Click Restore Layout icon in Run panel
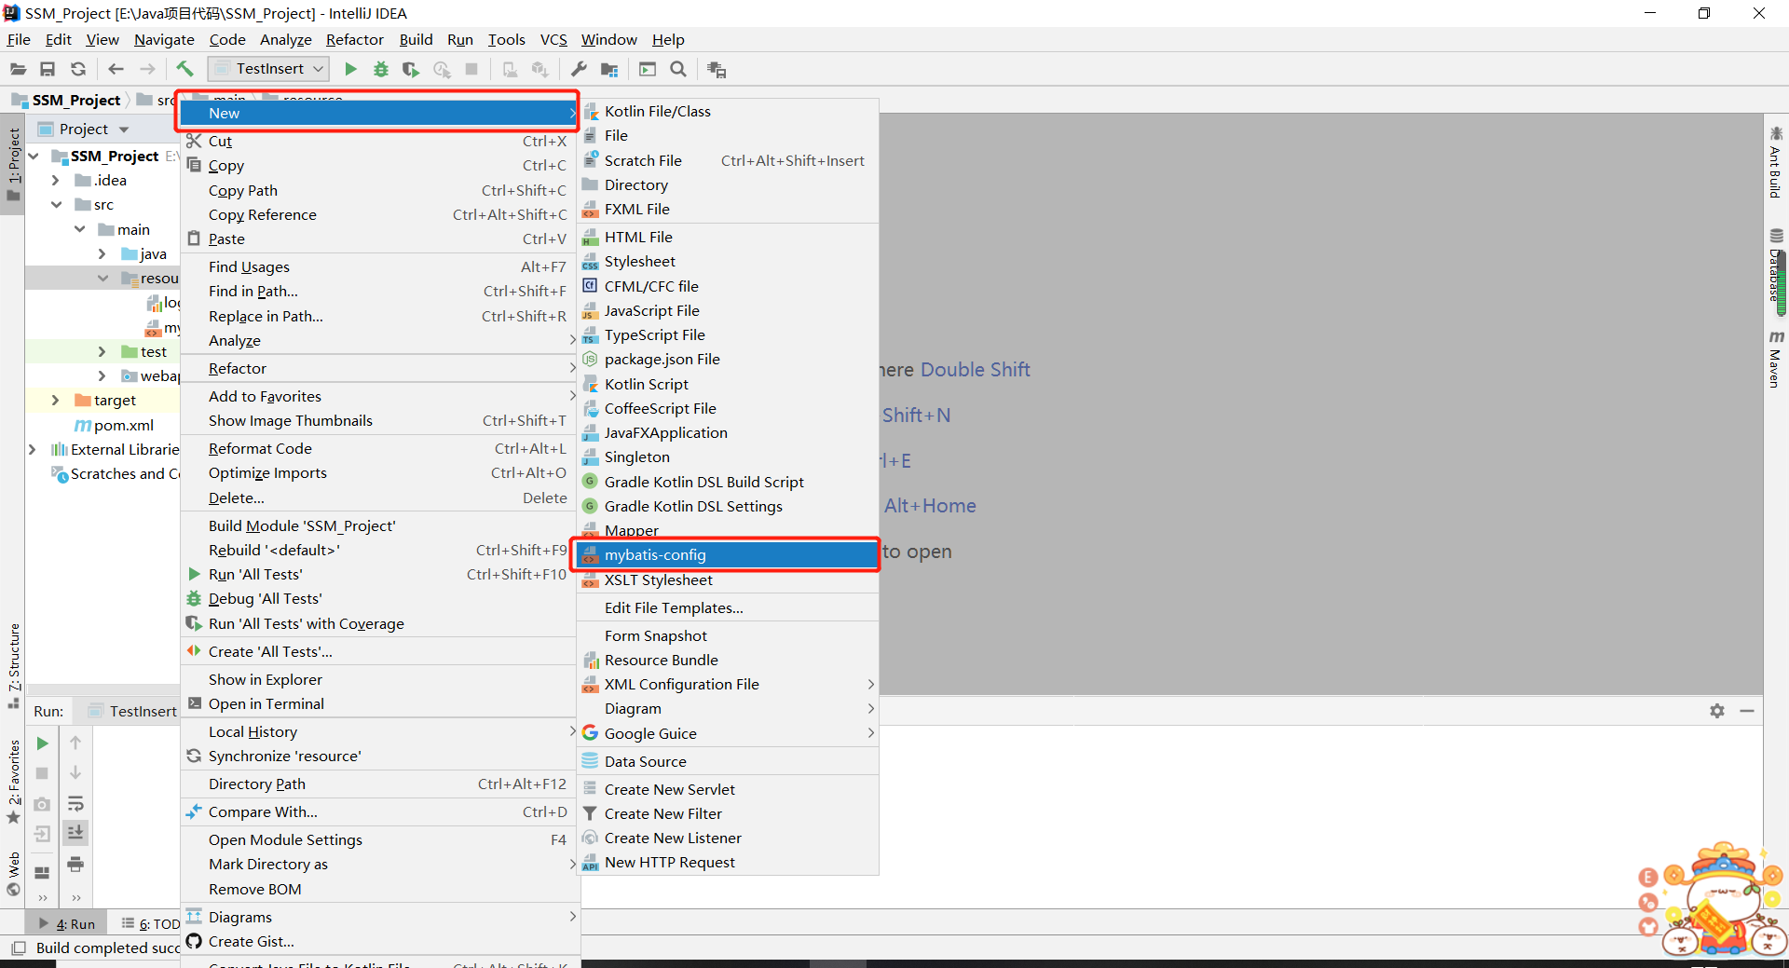The width and height of the screenshot is (1789, 968). coord(42,873)
